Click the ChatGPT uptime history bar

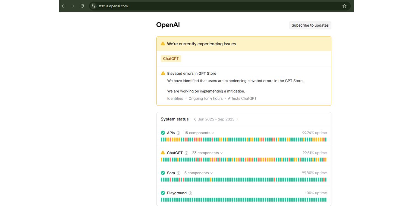[x=244, y=160]
